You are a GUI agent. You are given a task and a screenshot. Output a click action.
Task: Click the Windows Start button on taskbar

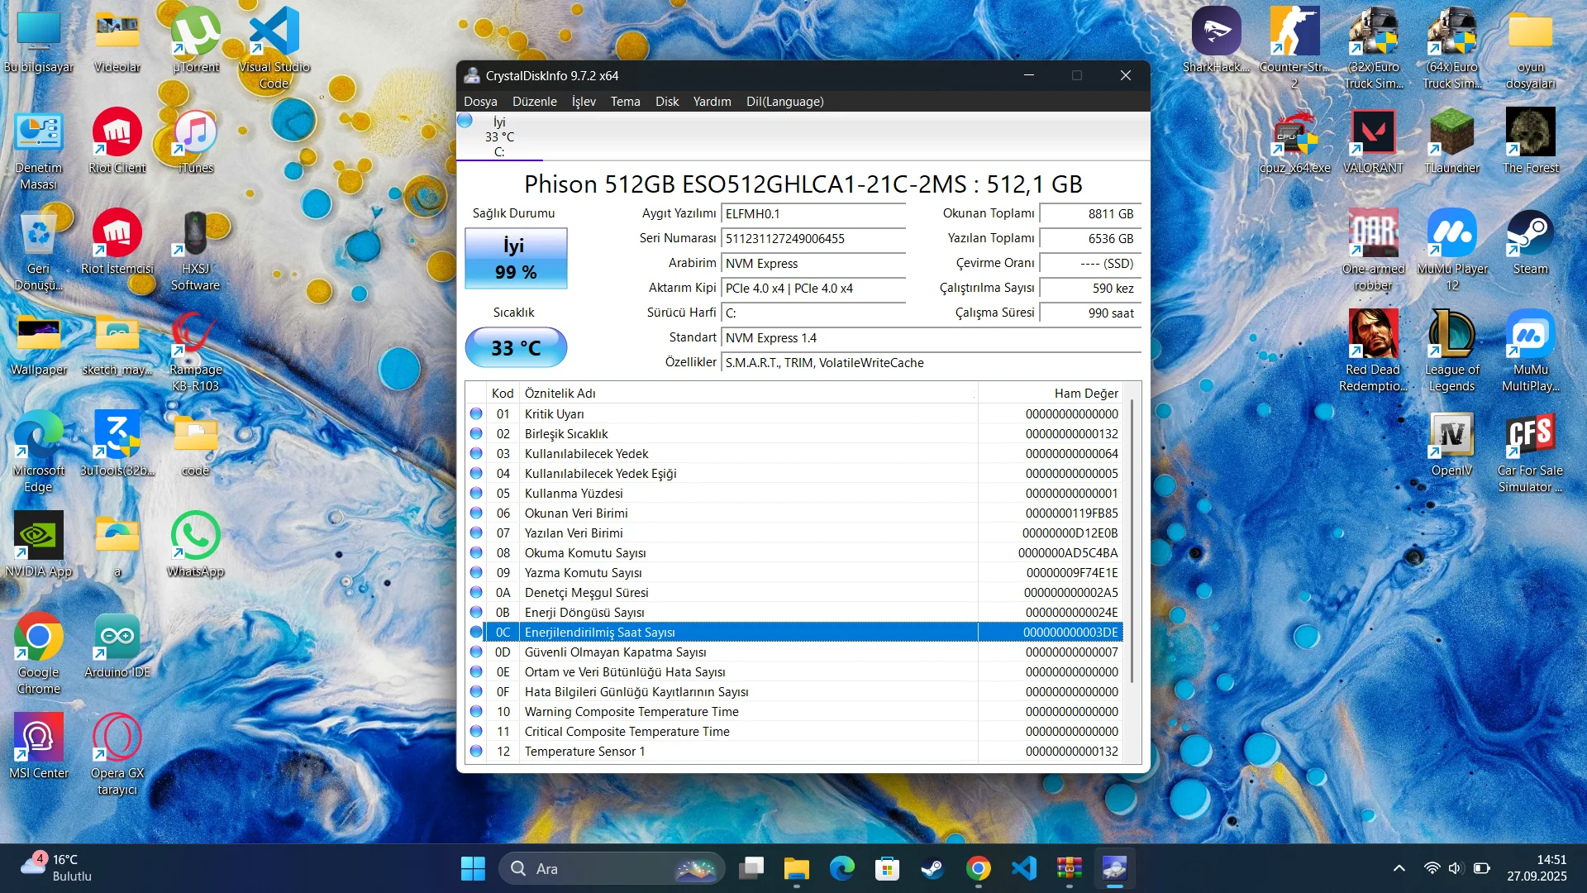click(x=473, y=869)
